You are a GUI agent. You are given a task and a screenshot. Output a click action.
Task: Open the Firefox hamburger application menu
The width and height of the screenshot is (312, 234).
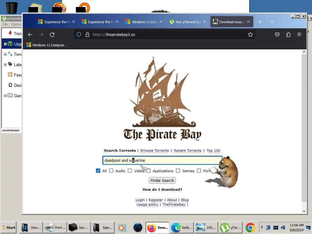[x=299, y=34]
